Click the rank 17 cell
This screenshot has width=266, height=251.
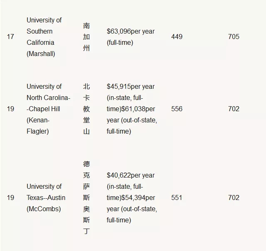point(10,37)
